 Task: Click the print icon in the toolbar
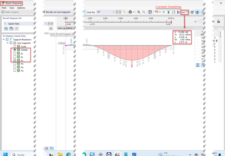click(x=130, y=12)
